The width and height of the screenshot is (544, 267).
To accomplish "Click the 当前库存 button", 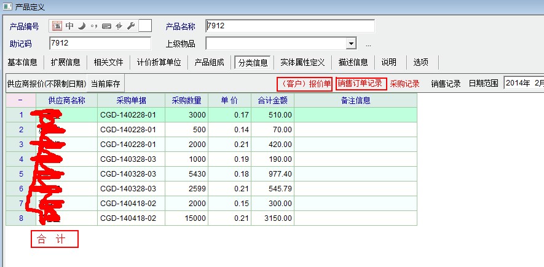I will coord(106,84).
